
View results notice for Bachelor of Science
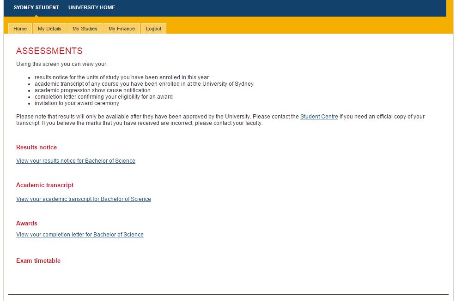(76, 161)
